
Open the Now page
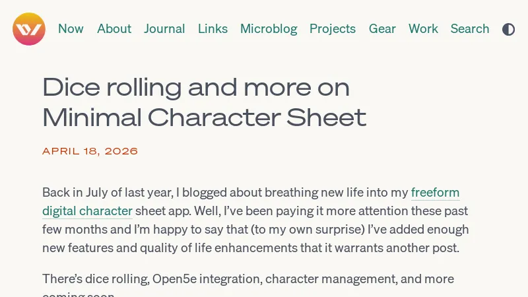click(71, 29)
